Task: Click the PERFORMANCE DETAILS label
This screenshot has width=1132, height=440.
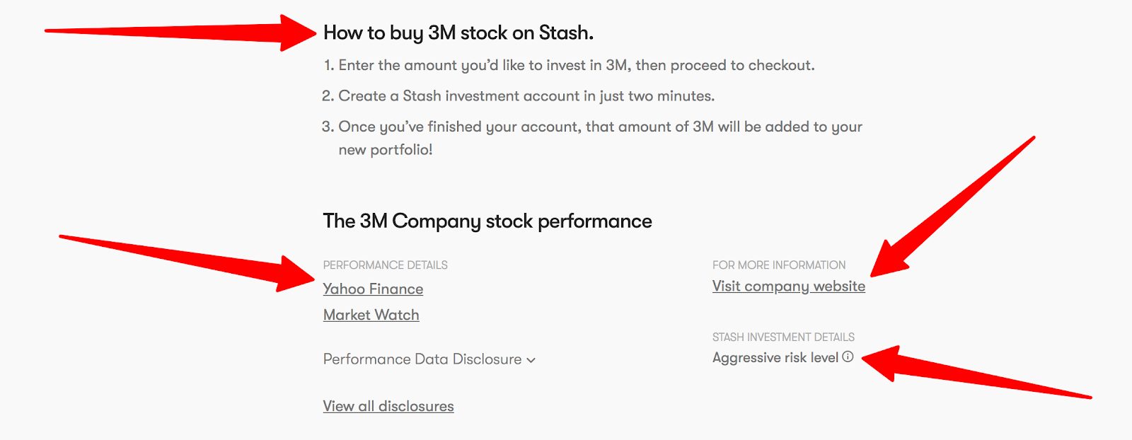Action: point(385,265)
